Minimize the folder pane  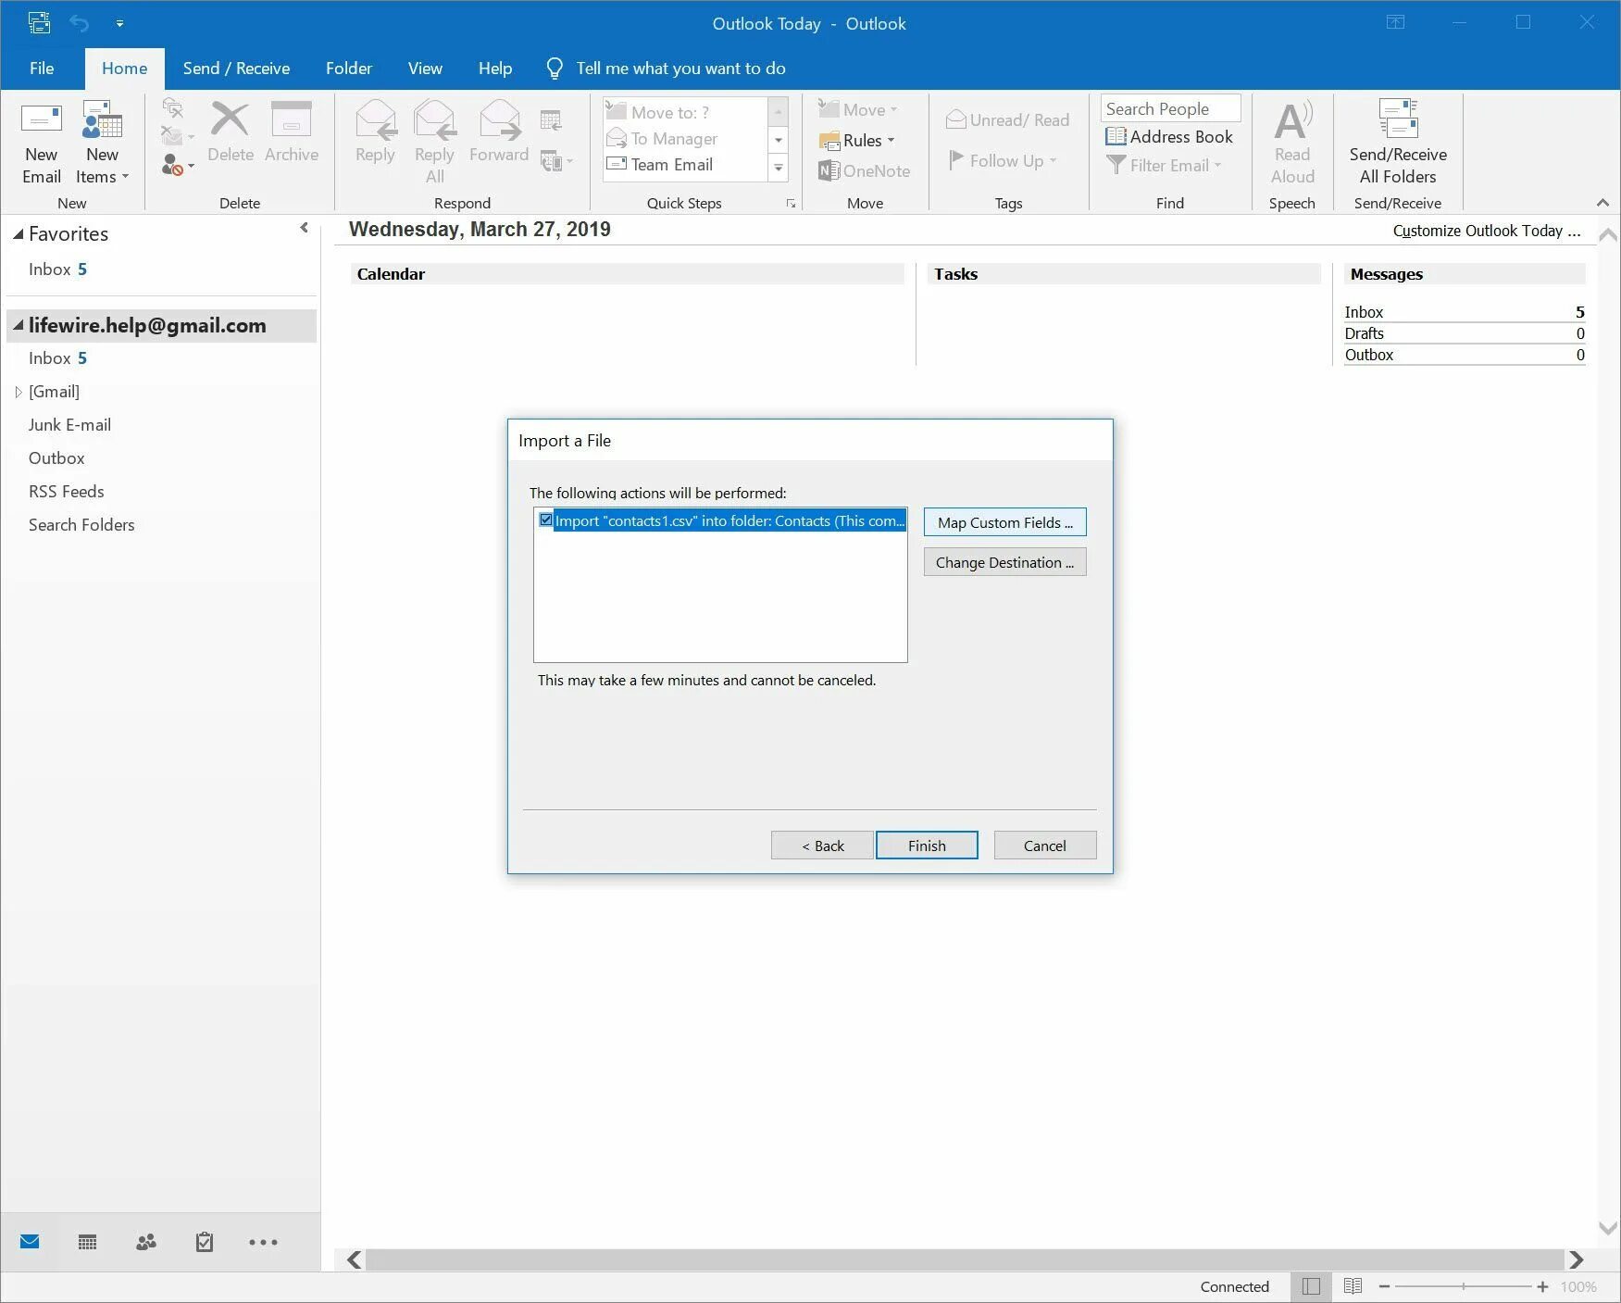coord(304,228)
